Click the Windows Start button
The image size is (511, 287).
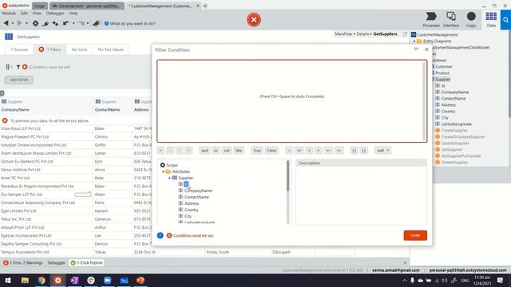click(8, 280)
